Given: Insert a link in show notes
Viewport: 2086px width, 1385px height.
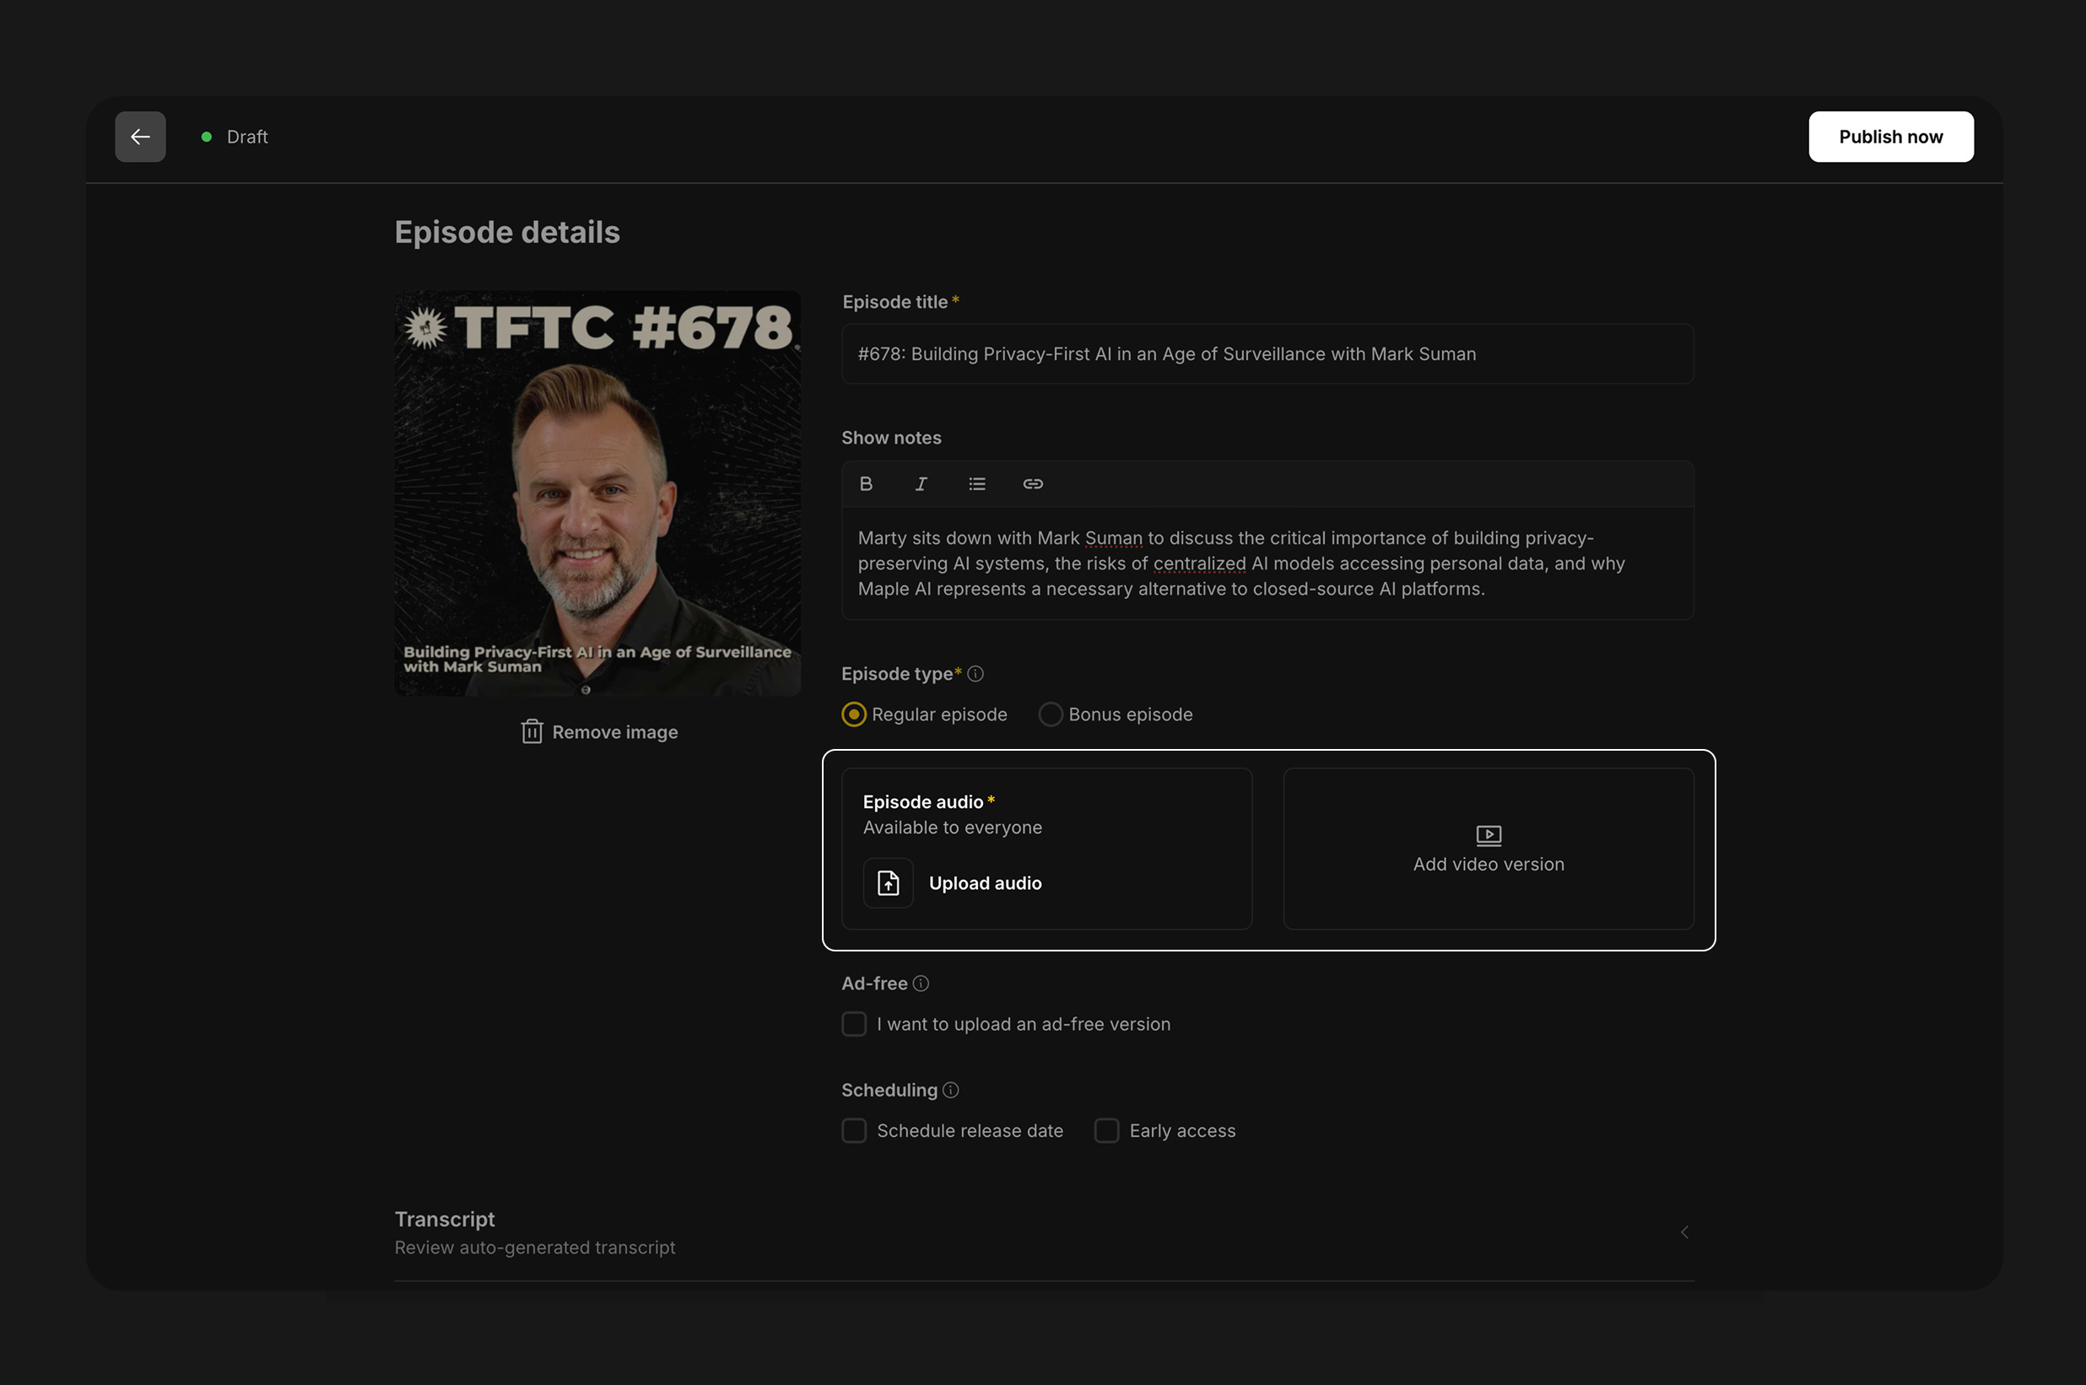Looking at the screenshot, I should [1033, 484].
